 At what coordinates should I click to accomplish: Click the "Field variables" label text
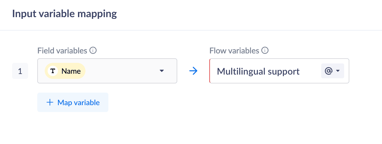point(62,51)
